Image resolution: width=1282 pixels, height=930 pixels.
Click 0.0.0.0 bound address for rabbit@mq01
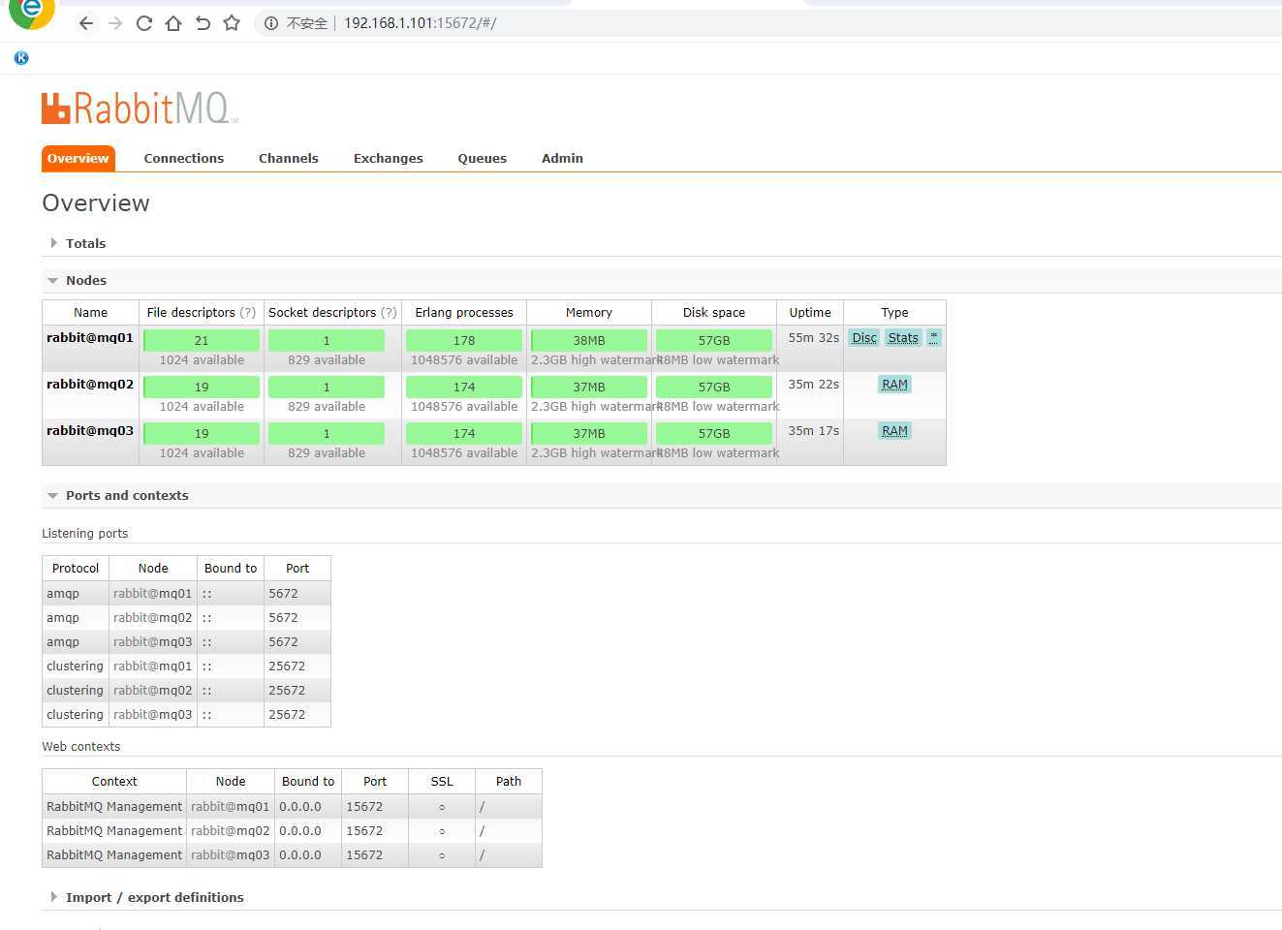tap(300, 806)
